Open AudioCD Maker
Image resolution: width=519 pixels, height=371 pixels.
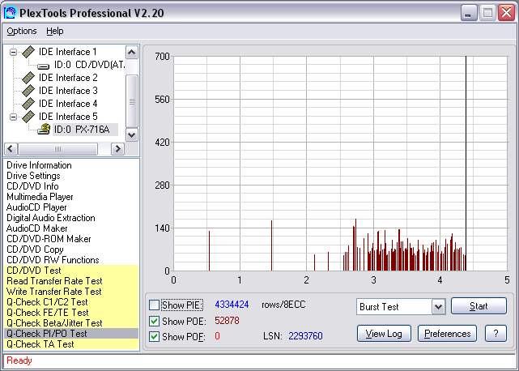pos(36,228)
